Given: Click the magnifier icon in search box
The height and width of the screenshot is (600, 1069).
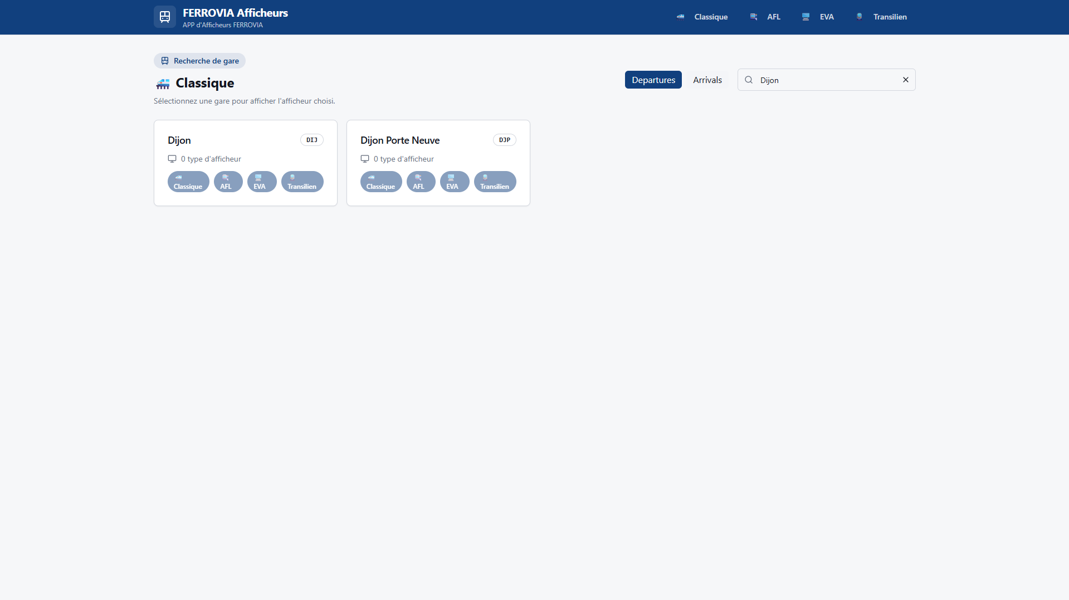Looking at the screenshot, I should pyautogui.click(x=749, y=80).
